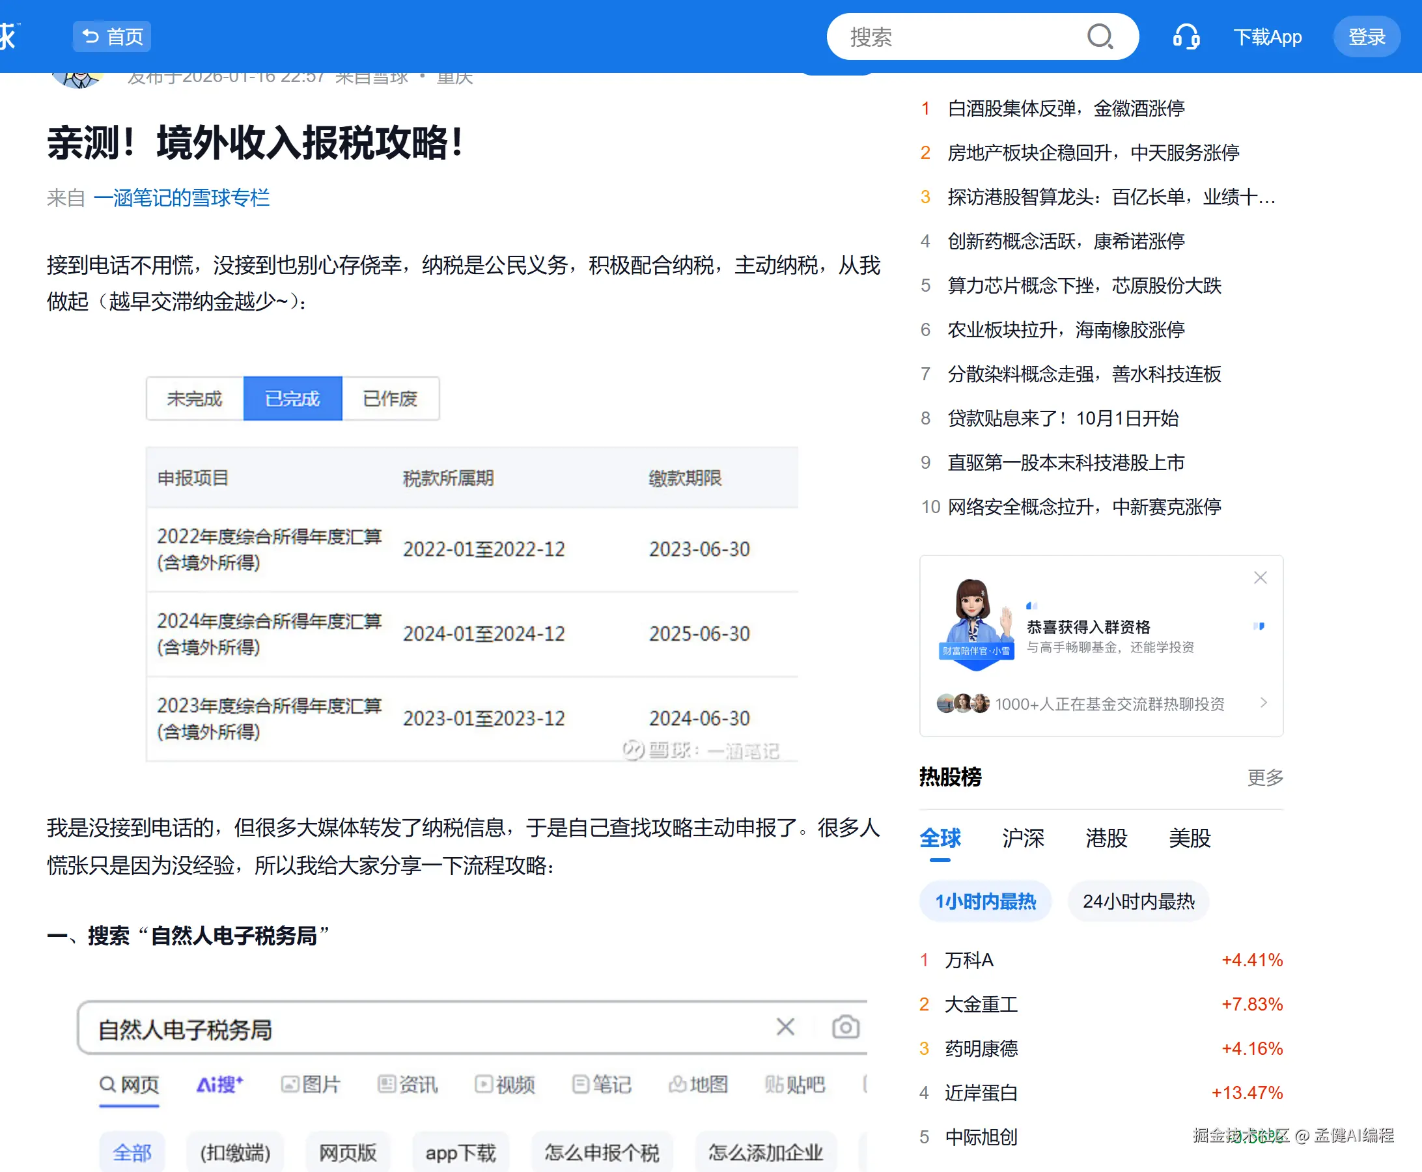Open headline 贷款贴息来了！10月1日开始
The width and height of the screenshot is (1422, 1172).
[x=1063, y=418]
